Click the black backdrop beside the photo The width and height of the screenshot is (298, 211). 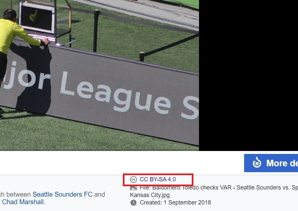(x=248, y=75)
